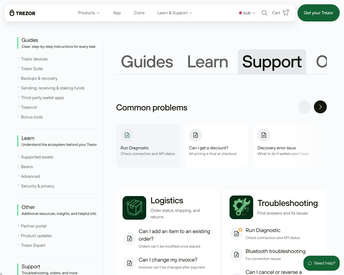This screenshot has width=344, height=275.
Task: Click the starred Run Diagnostic icon in Troubleshooting
Action: pos(236,234)
